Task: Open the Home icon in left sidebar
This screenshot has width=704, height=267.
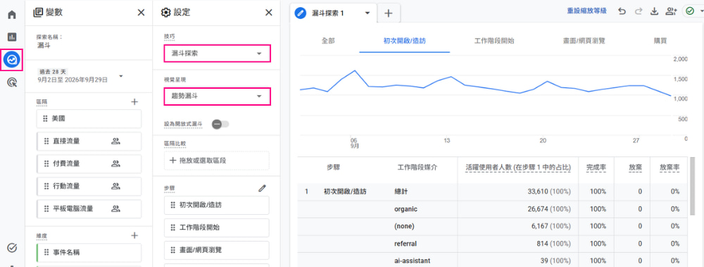Action: pos(12,14)
